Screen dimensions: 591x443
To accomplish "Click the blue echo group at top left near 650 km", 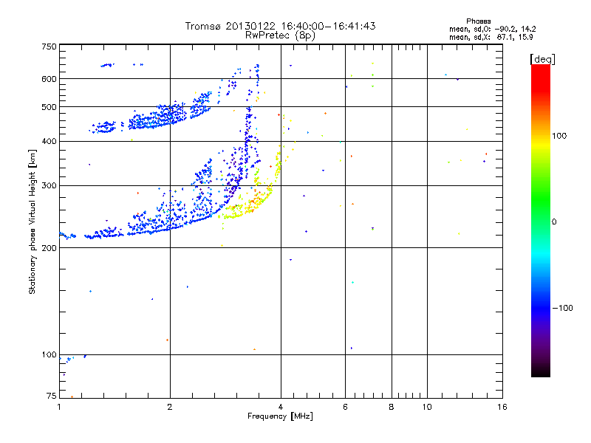I will tap(108, 65).
